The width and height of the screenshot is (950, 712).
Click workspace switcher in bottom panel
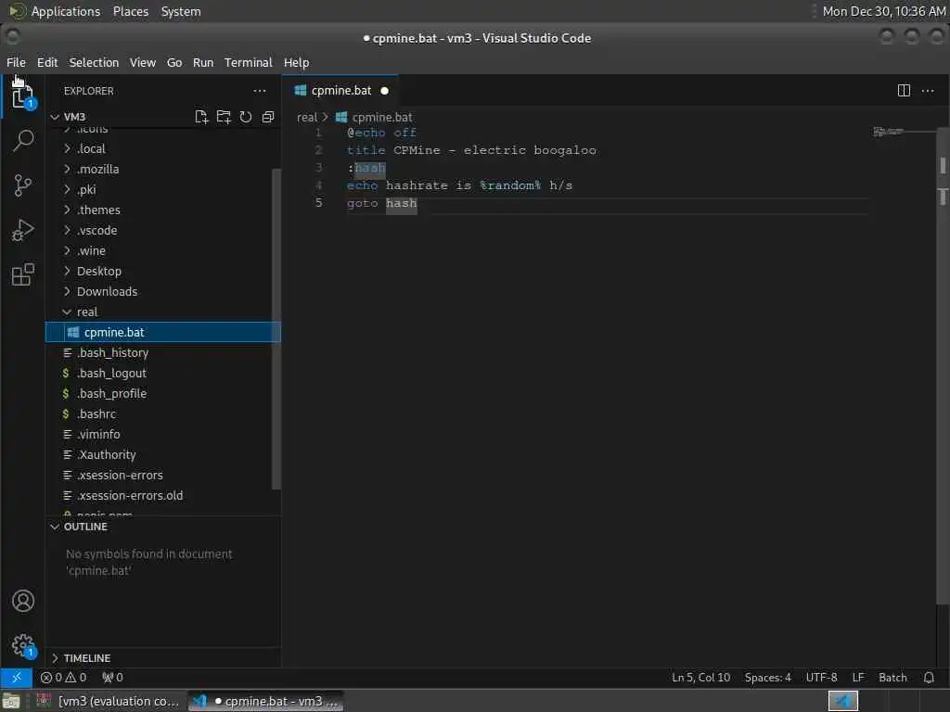842,701
